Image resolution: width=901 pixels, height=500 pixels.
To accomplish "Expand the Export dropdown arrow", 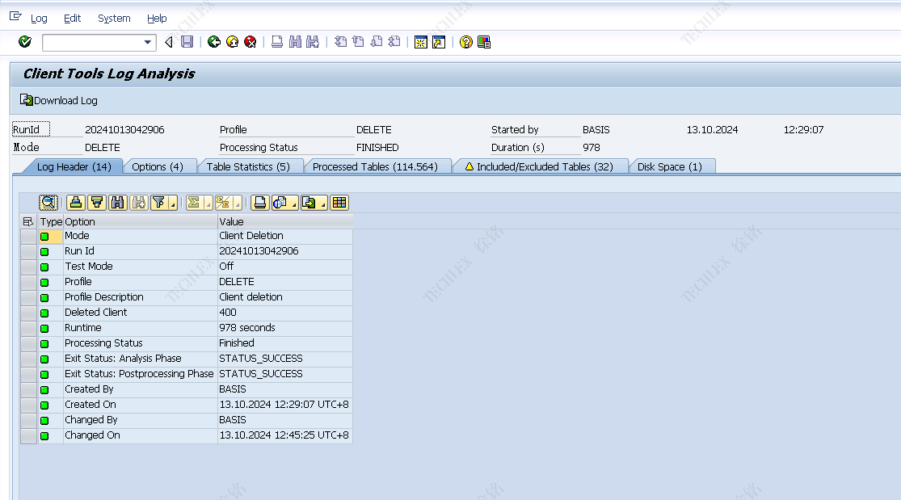I will tap(322, 204).
